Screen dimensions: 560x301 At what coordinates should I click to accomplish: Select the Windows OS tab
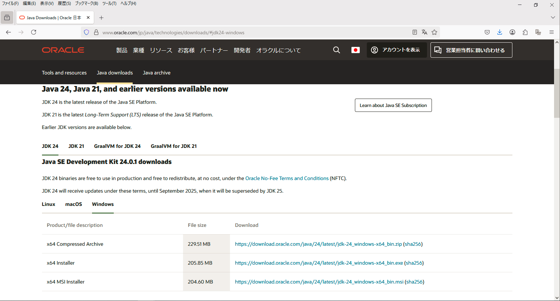click(x=103, y=204)
